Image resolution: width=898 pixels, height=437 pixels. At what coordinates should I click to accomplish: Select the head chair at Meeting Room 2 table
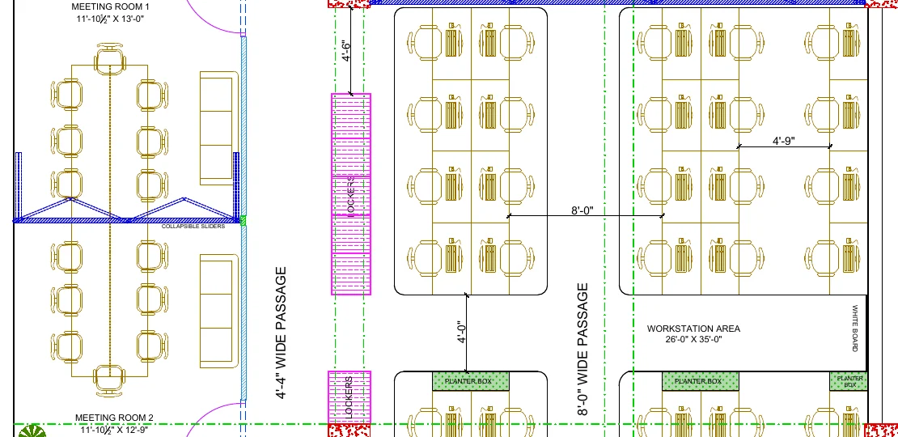[x=109, y=381]
